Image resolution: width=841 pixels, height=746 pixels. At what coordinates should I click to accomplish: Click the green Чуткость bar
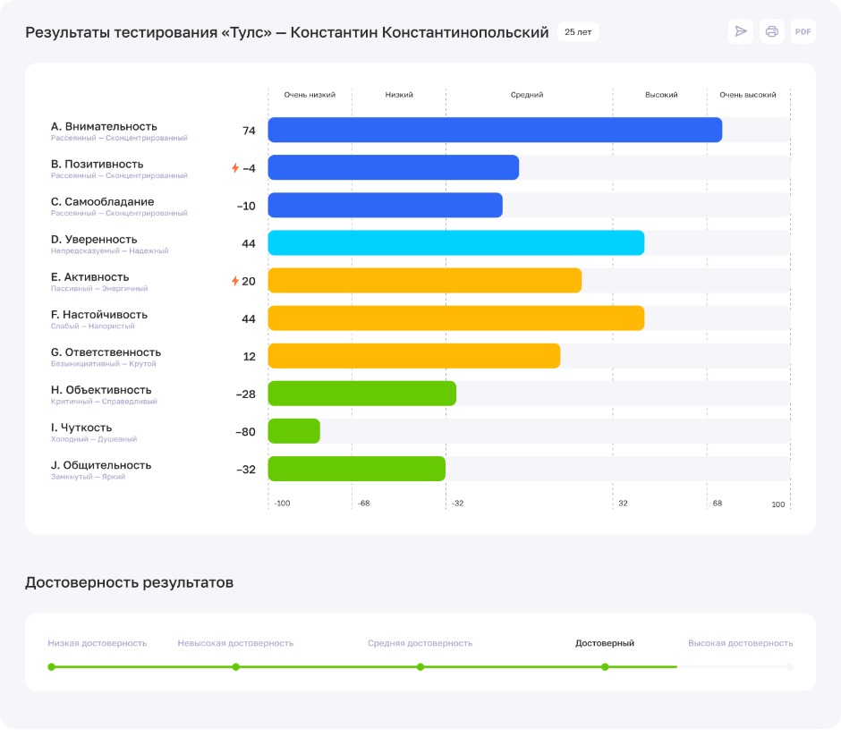(293, 431)
